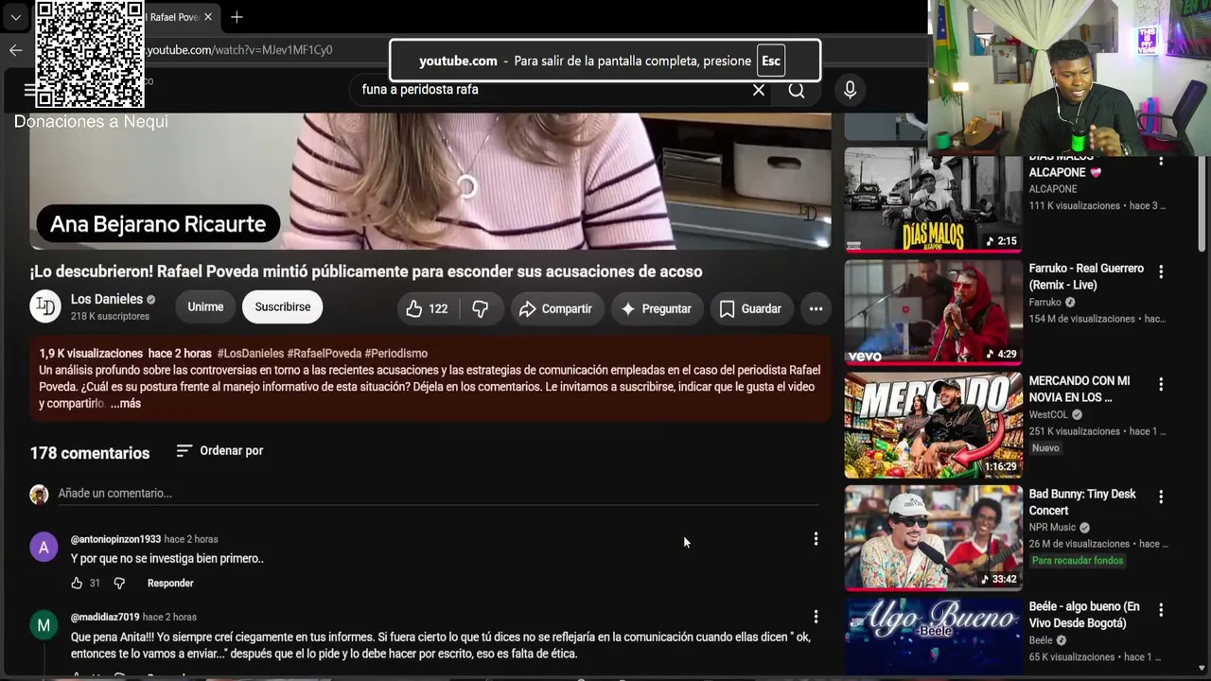Viewport: 1211px width, 681px height.
Task: Open options menu for Mercando video
Action: 1161,384
